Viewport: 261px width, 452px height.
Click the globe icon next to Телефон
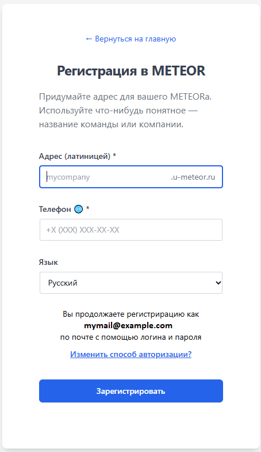click(78, 209)
